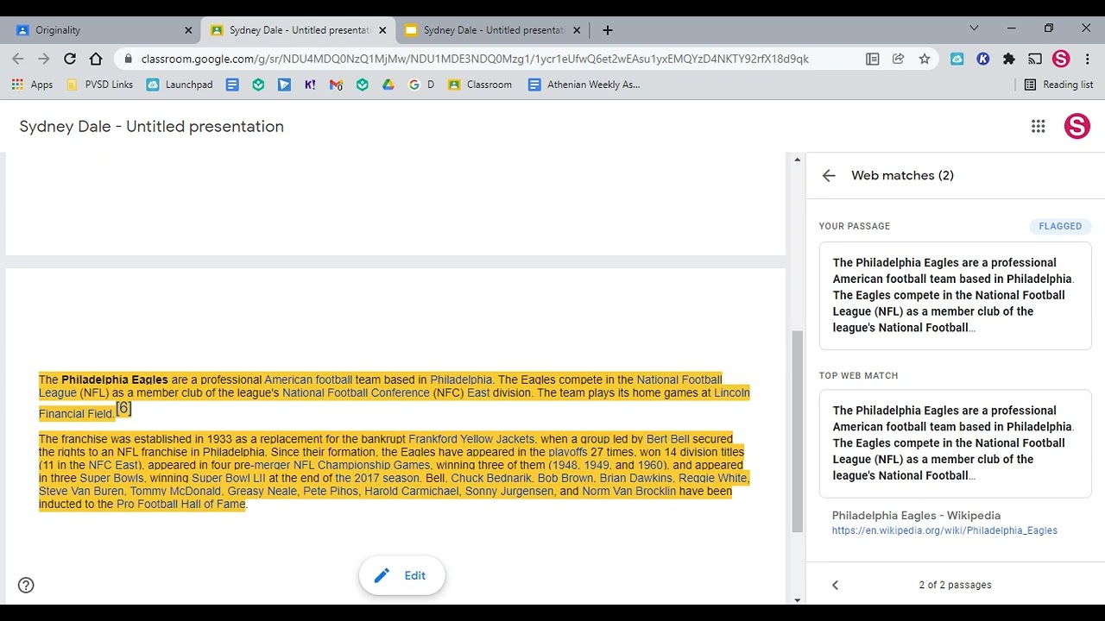Share this page from address bar
Image resolution: width=1105 pixels, height=621 pixels.
899,59
